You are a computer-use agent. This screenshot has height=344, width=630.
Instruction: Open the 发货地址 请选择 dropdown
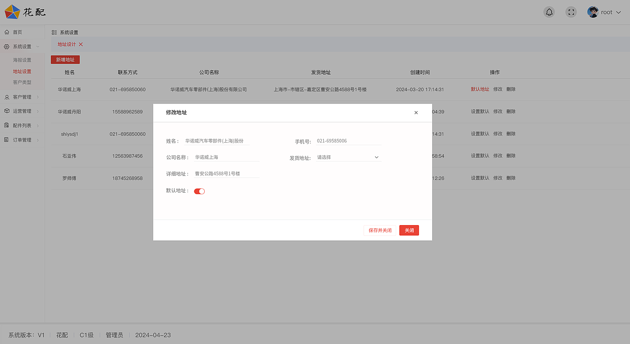348,157
